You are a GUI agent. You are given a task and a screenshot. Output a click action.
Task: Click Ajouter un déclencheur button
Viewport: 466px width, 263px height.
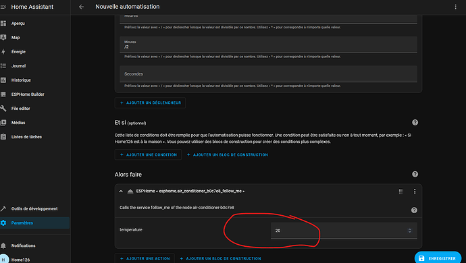[x=151, y=103]
